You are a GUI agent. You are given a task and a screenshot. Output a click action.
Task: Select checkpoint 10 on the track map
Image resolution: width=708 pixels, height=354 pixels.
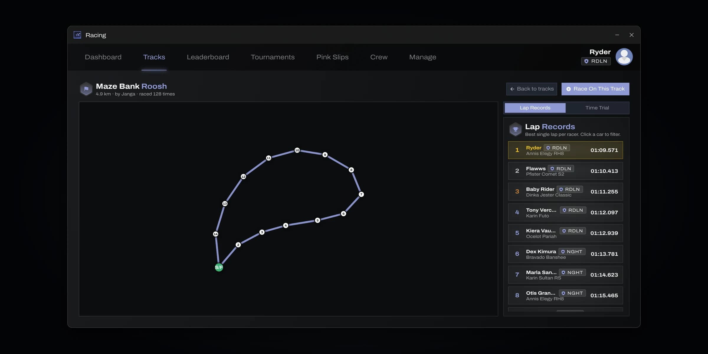pos(297,150)
